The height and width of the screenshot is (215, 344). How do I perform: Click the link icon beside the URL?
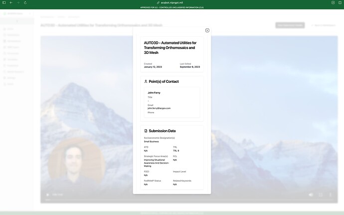click(158, 2)
